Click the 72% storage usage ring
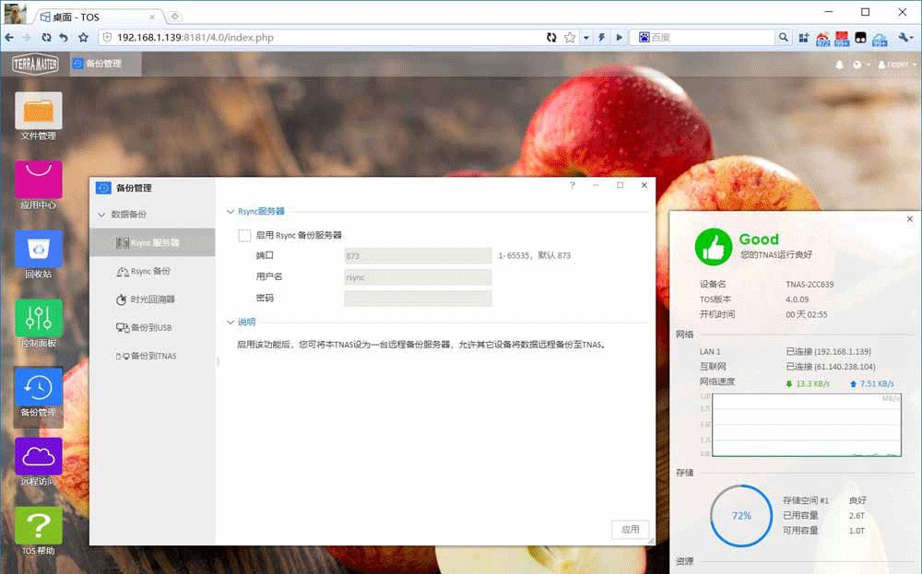 click(741, 516)
